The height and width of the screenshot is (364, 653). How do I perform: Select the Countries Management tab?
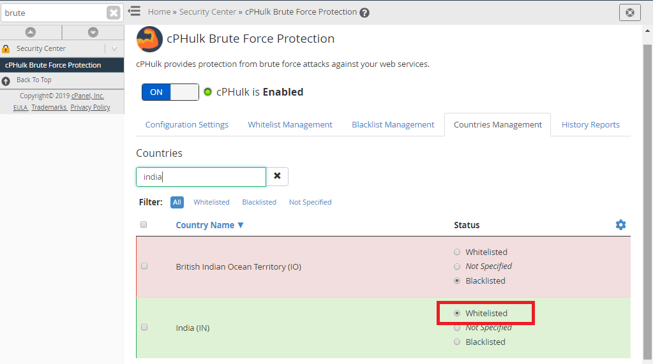(x=498, y=124)
